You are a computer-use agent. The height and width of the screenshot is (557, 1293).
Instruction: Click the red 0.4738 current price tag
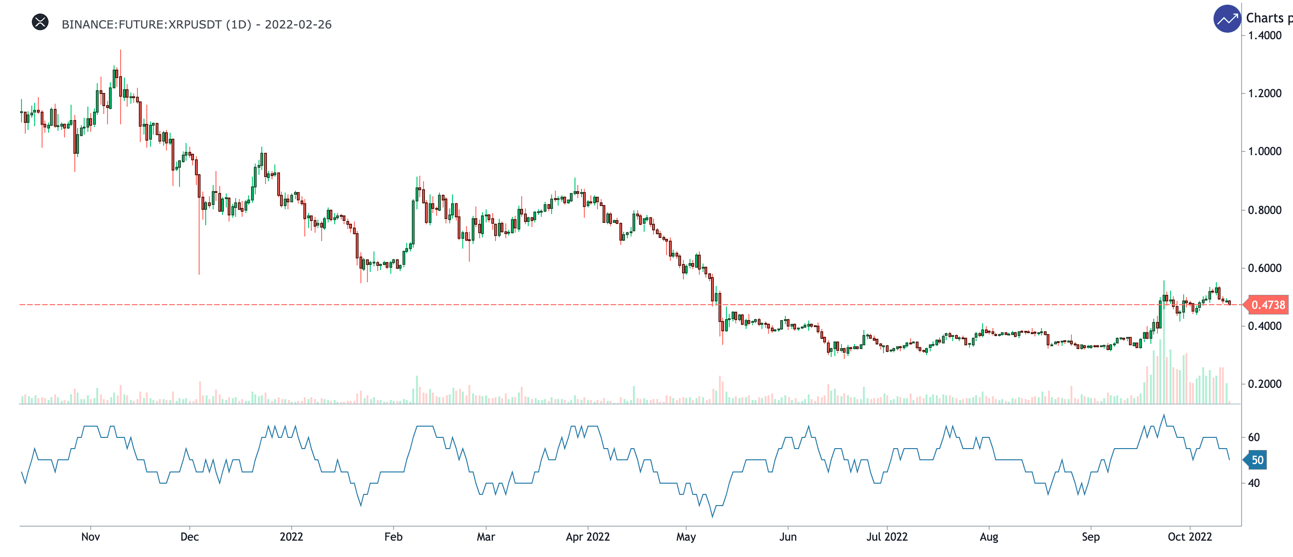1267,305
